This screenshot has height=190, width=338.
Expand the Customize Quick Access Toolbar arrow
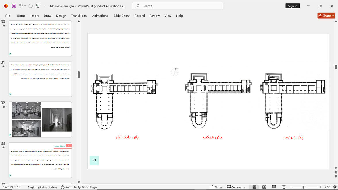coord(45,6)
